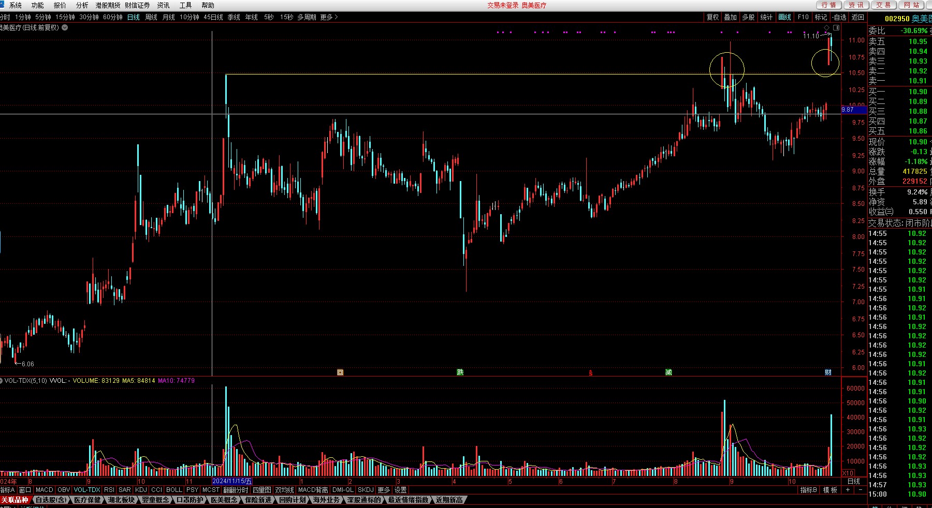Open the 系统 menu

pos(16,5)
